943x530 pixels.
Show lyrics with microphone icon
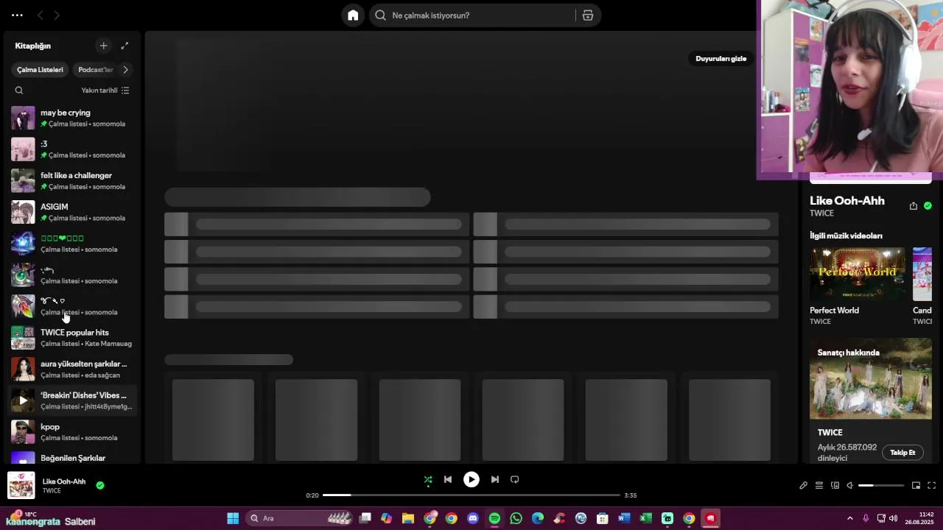pyautogui.click(x=803, y=486)
